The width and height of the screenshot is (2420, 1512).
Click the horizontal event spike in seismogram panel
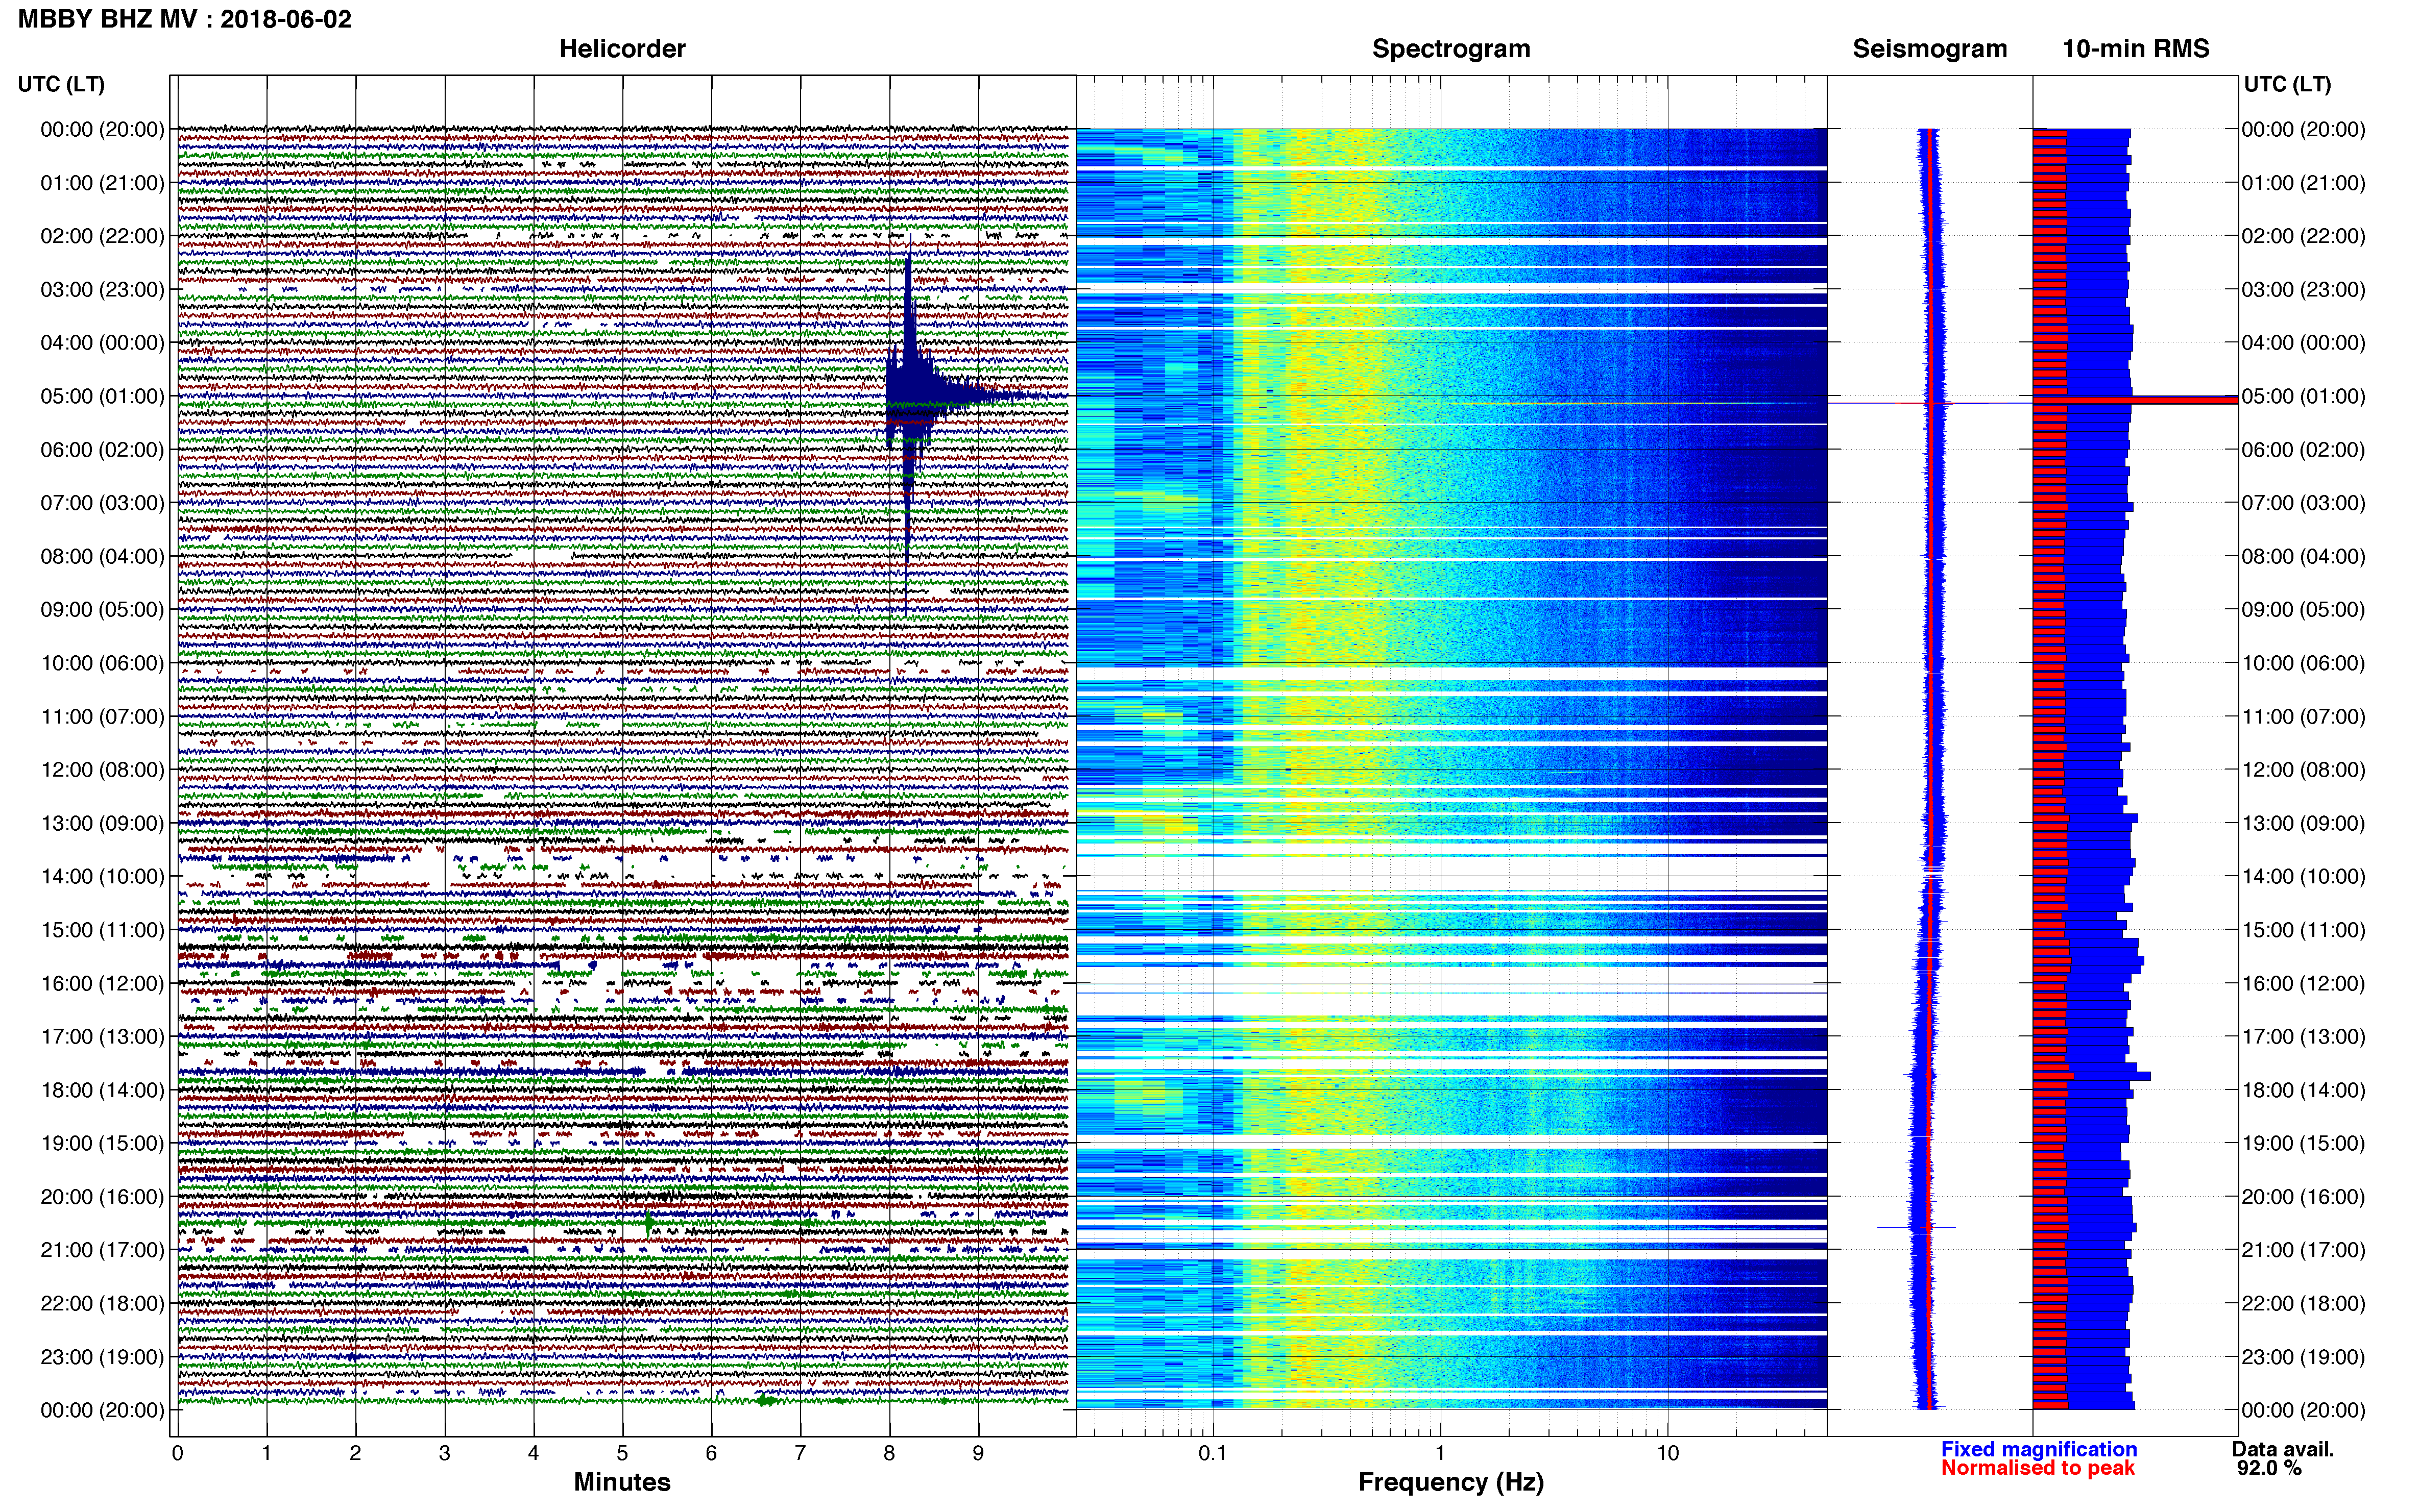point(1931,403)
